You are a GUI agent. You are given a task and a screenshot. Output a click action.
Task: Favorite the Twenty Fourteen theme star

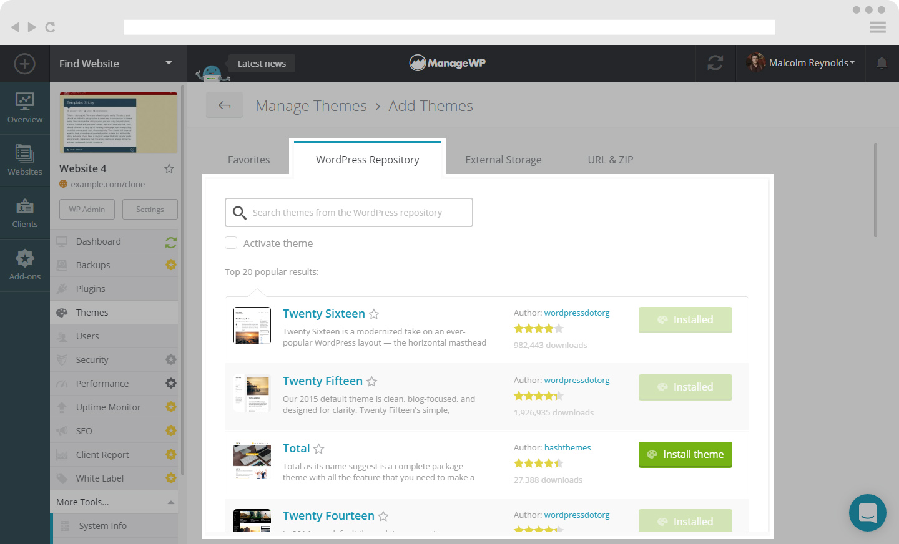click(383, 516)
